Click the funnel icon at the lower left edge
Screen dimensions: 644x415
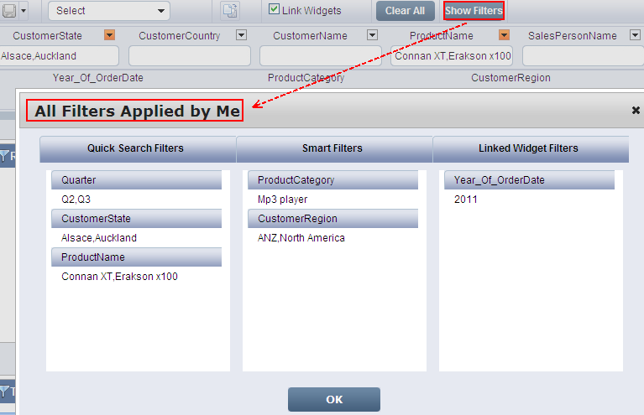(5, 391)
